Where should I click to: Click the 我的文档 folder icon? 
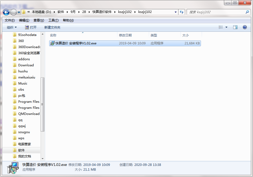(15, 156)
